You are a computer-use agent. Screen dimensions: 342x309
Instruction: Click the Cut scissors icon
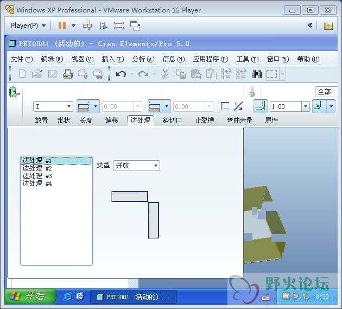pos(166,74)
